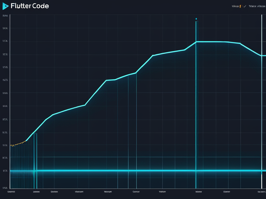Click the Flutter Code logo icon
The width and height of the screenshot is (266, 199).
(x=5, y=6)
